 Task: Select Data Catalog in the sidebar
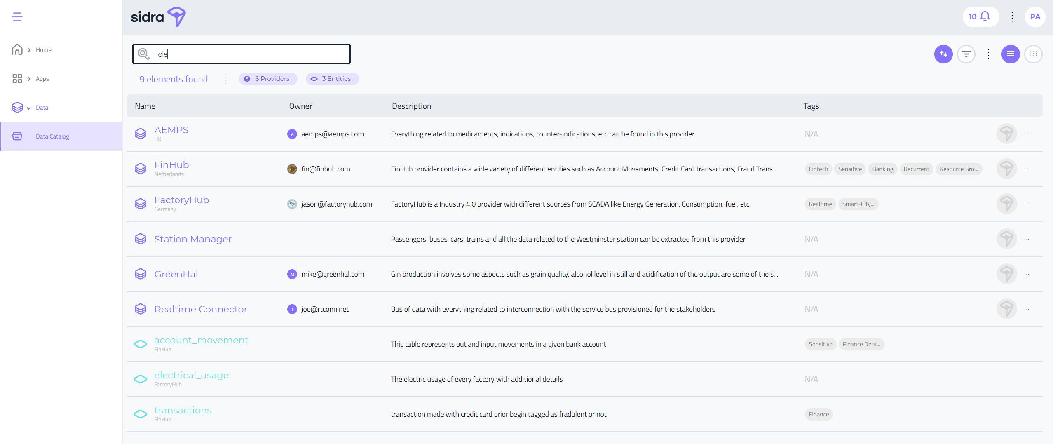tap(52, 136)
